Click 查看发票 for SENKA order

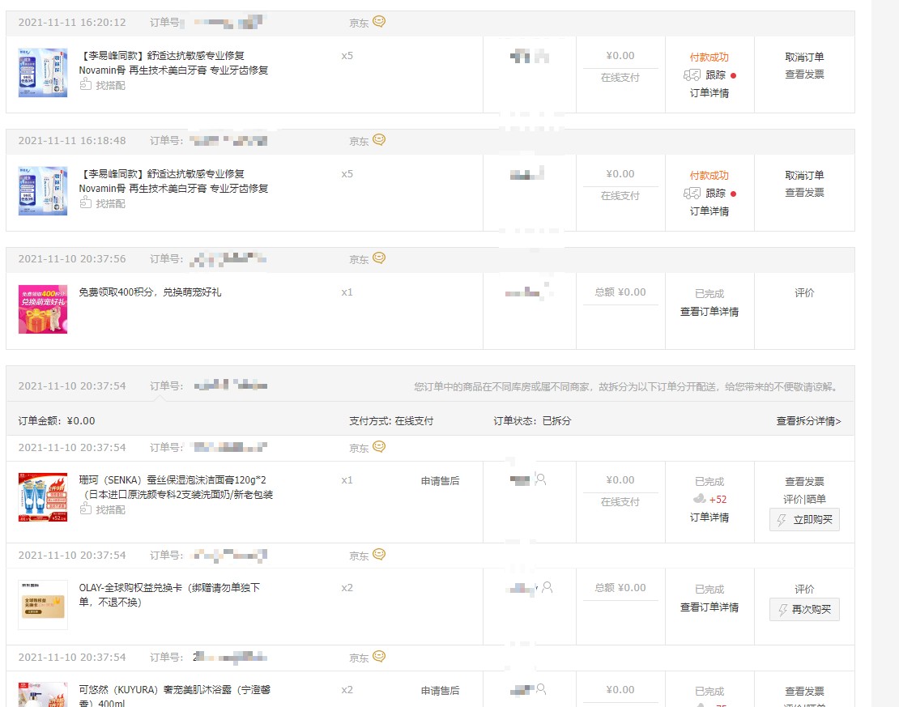pyautogui.click(x=804, y=482)
